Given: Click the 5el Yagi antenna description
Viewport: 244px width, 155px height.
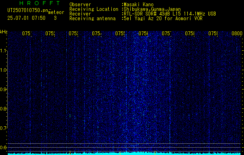Looking at the screenshot, I should point(163,19).
